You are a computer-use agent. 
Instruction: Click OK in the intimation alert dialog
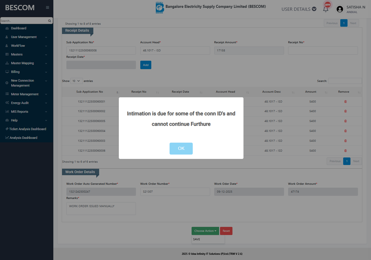coord(181,148)
